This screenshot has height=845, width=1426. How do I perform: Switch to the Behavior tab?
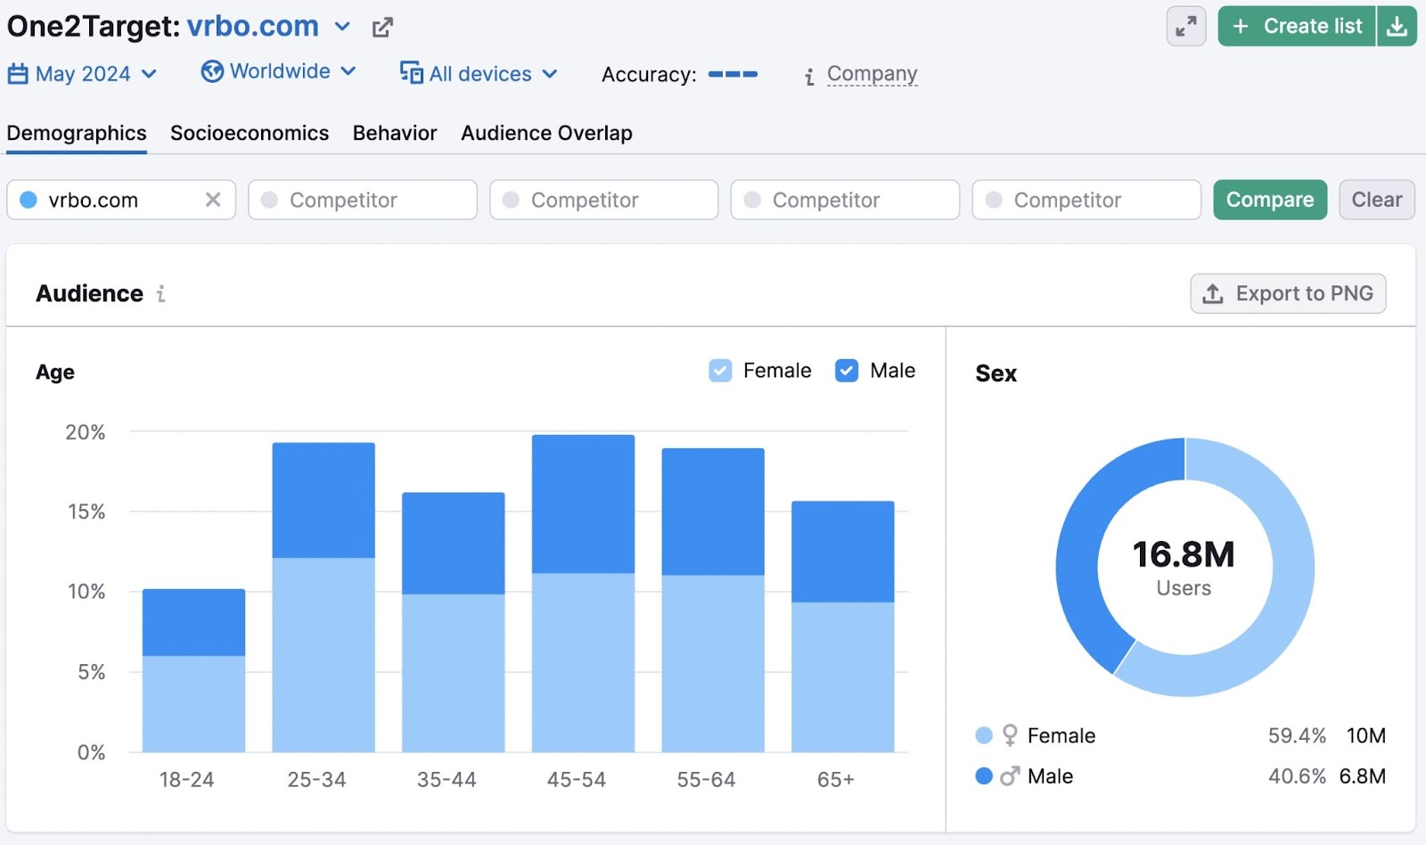coord(395,133)
